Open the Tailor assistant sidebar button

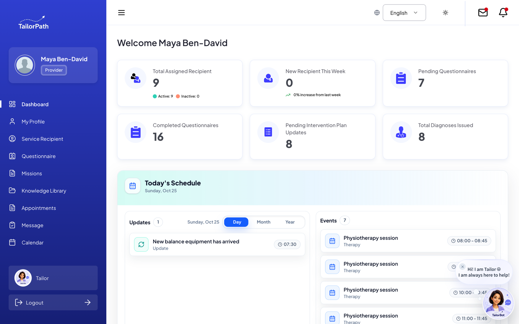coord(53,278)
